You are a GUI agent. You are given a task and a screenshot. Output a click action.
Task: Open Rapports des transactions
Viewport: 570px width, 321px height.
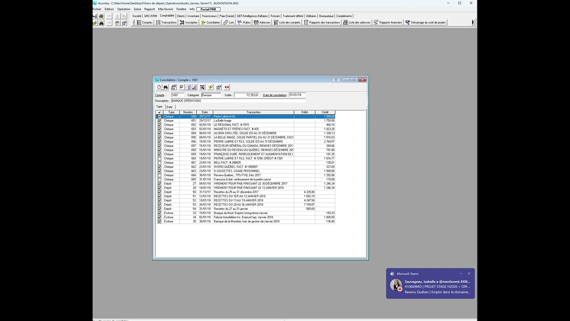pos(322,22)
